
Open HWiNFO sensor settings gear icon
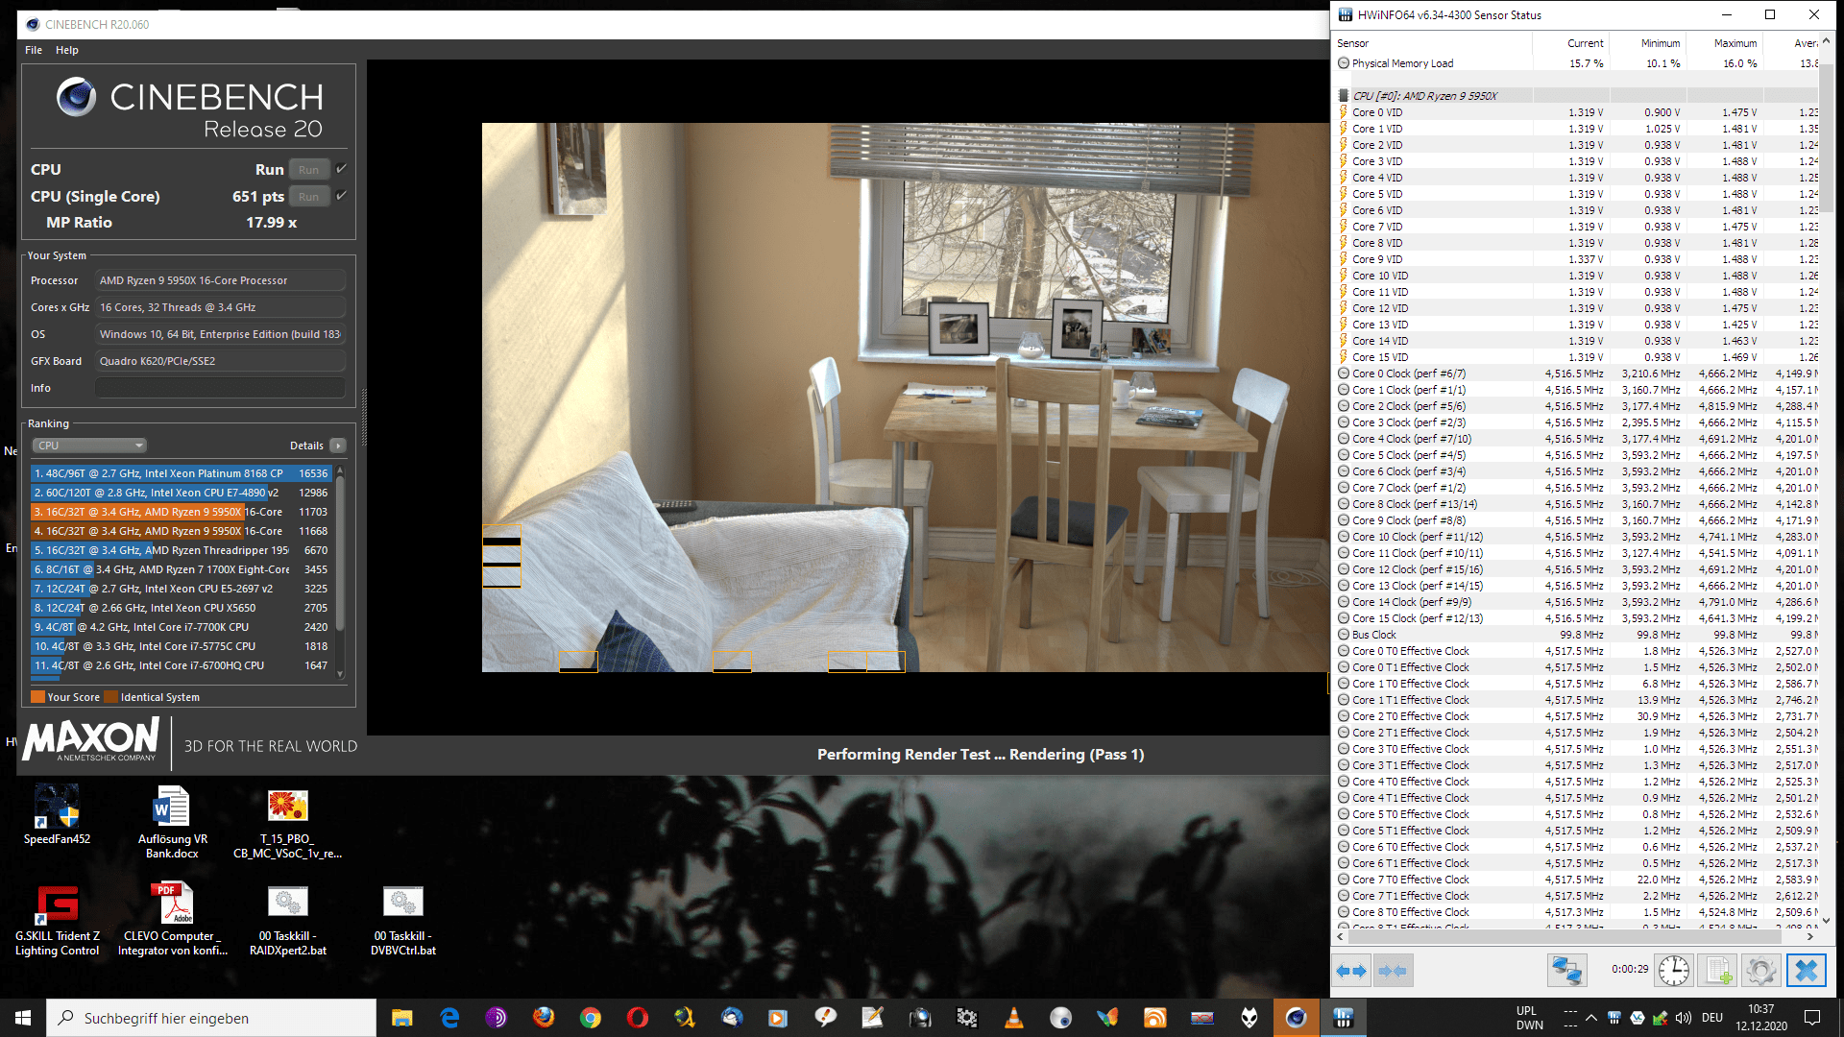point(1760,971)
